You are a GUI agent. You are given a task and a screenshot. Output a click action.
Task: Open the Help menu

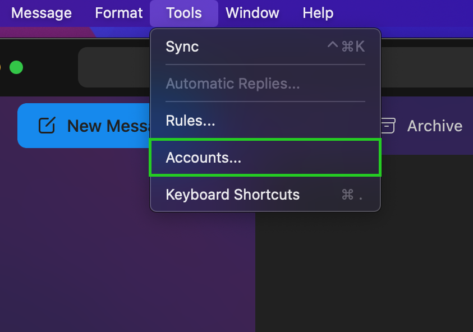coord(318,13)
